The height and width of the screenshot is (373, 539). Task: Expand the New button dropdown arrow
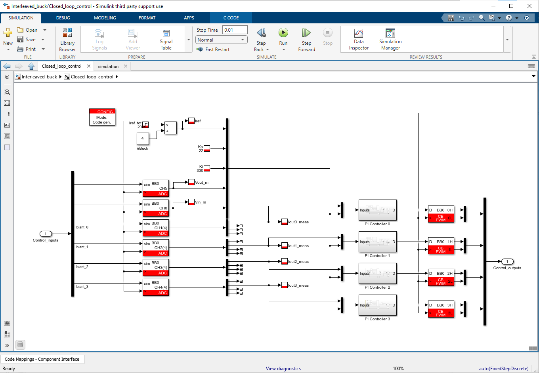(x=8, y=49)
